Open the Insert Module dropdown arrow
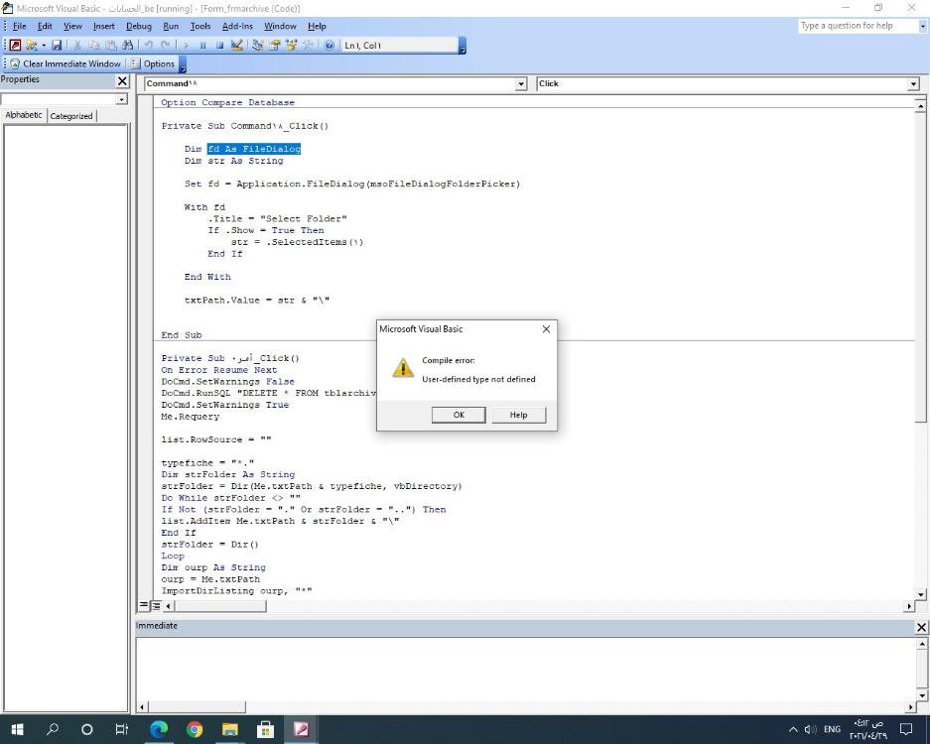930x744 pixels. [44, 45]
